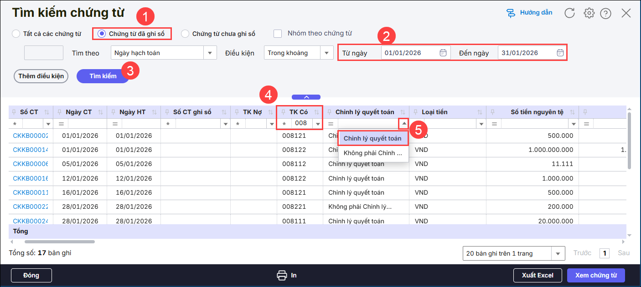This screenshot has height=287, width=641.
Task: Click the Tìm kiếm button
Action: click(103, 76)
